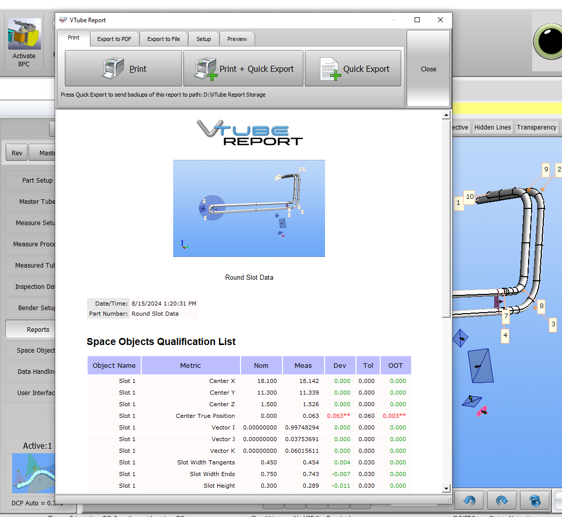The height and width of the screenshot is (517, 562).
Task: Open the Setup tab
Action: (204, 39)
